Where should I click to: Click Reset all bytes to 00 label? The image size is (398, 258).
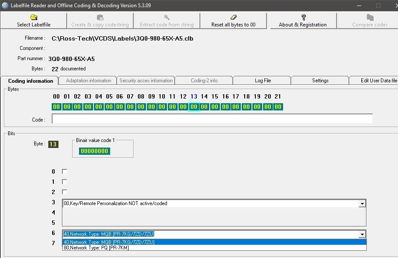pyautogui.click(x=233, y=25)
